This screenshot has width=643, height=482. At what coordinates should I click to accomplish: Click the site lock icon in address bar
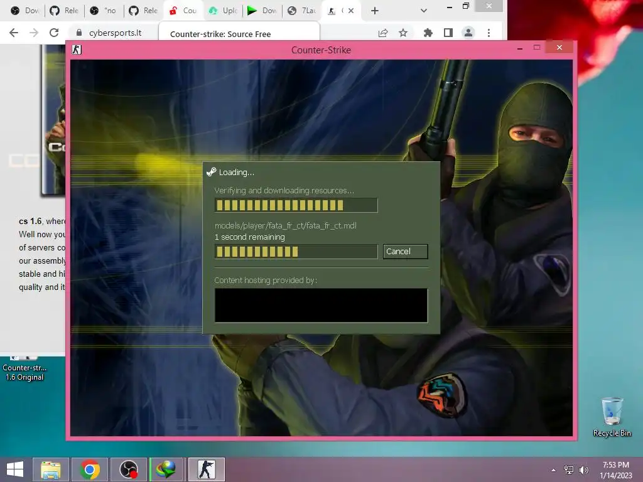pyautogui.click(x=79, y=33)
